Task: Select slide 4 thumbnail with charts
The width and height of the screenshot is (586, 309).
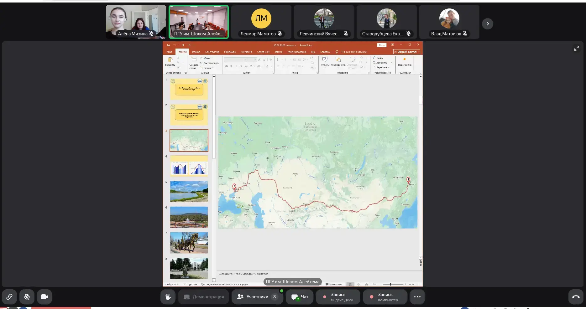Action: [189, 166]
